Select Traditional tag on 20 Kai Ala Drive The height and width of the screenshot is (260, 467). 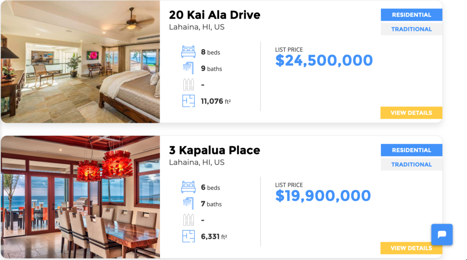pos(411,29)
